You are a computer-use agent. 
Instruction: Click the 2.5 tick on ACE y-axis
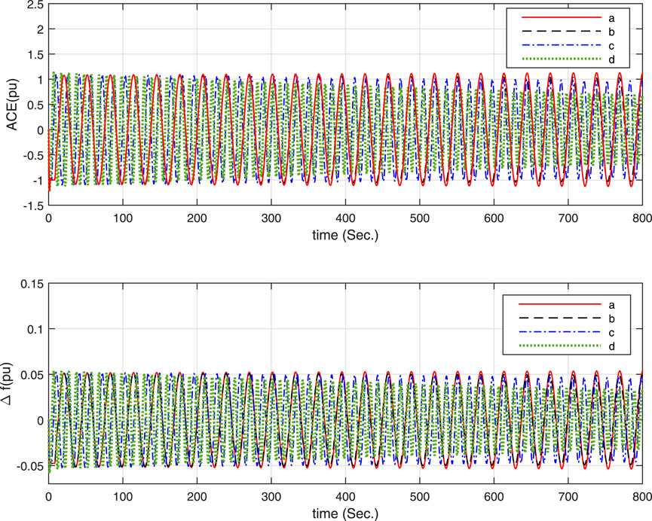point(35,4)
